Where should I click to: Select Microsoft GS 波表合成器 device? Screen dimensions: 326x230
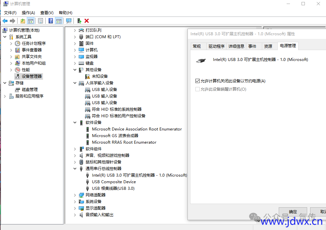[115, 136]
